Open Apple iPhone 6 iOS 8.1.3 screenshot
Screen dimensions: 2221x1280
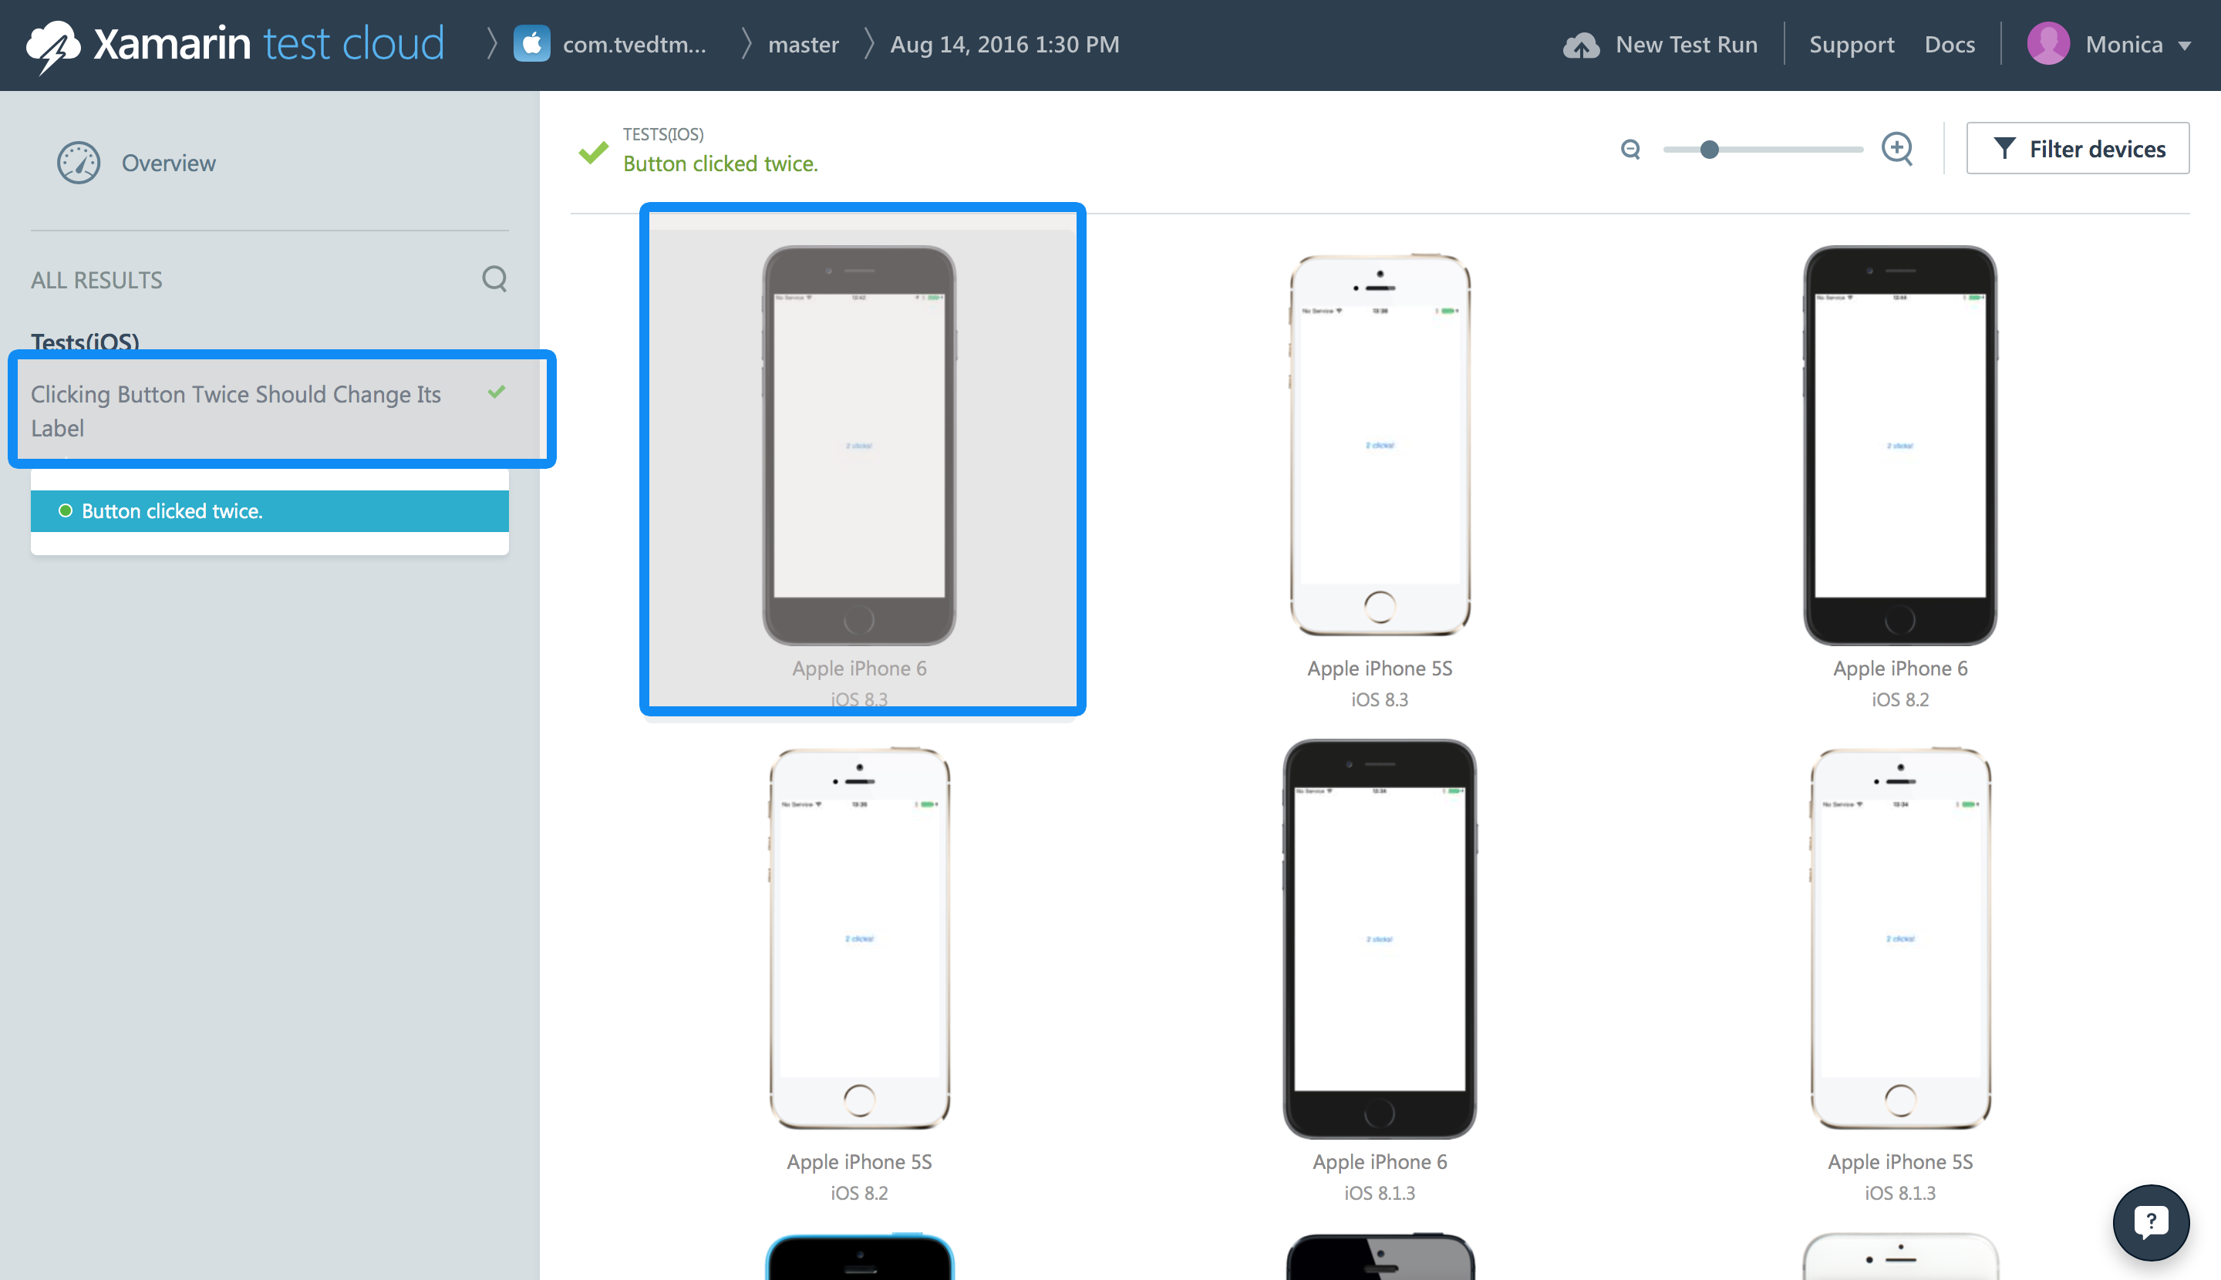click(1380, 939)
